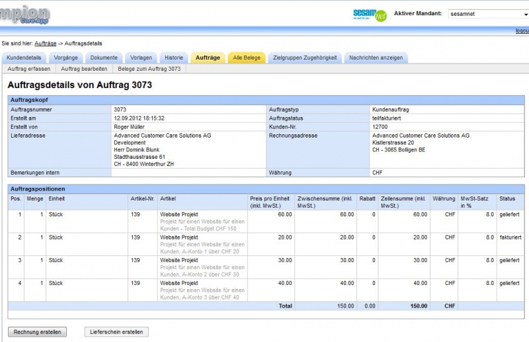Image resolution: width=529 pixels, height=342 pixels.
Task: Click the Bemerkungen intern empty field
Action: click(188, 173)
